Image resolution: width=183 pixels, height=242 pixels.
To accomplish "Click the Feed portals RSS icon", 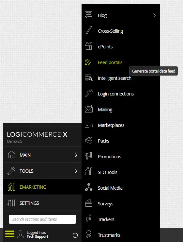I will pyautogui.click(x=88, y=62).
